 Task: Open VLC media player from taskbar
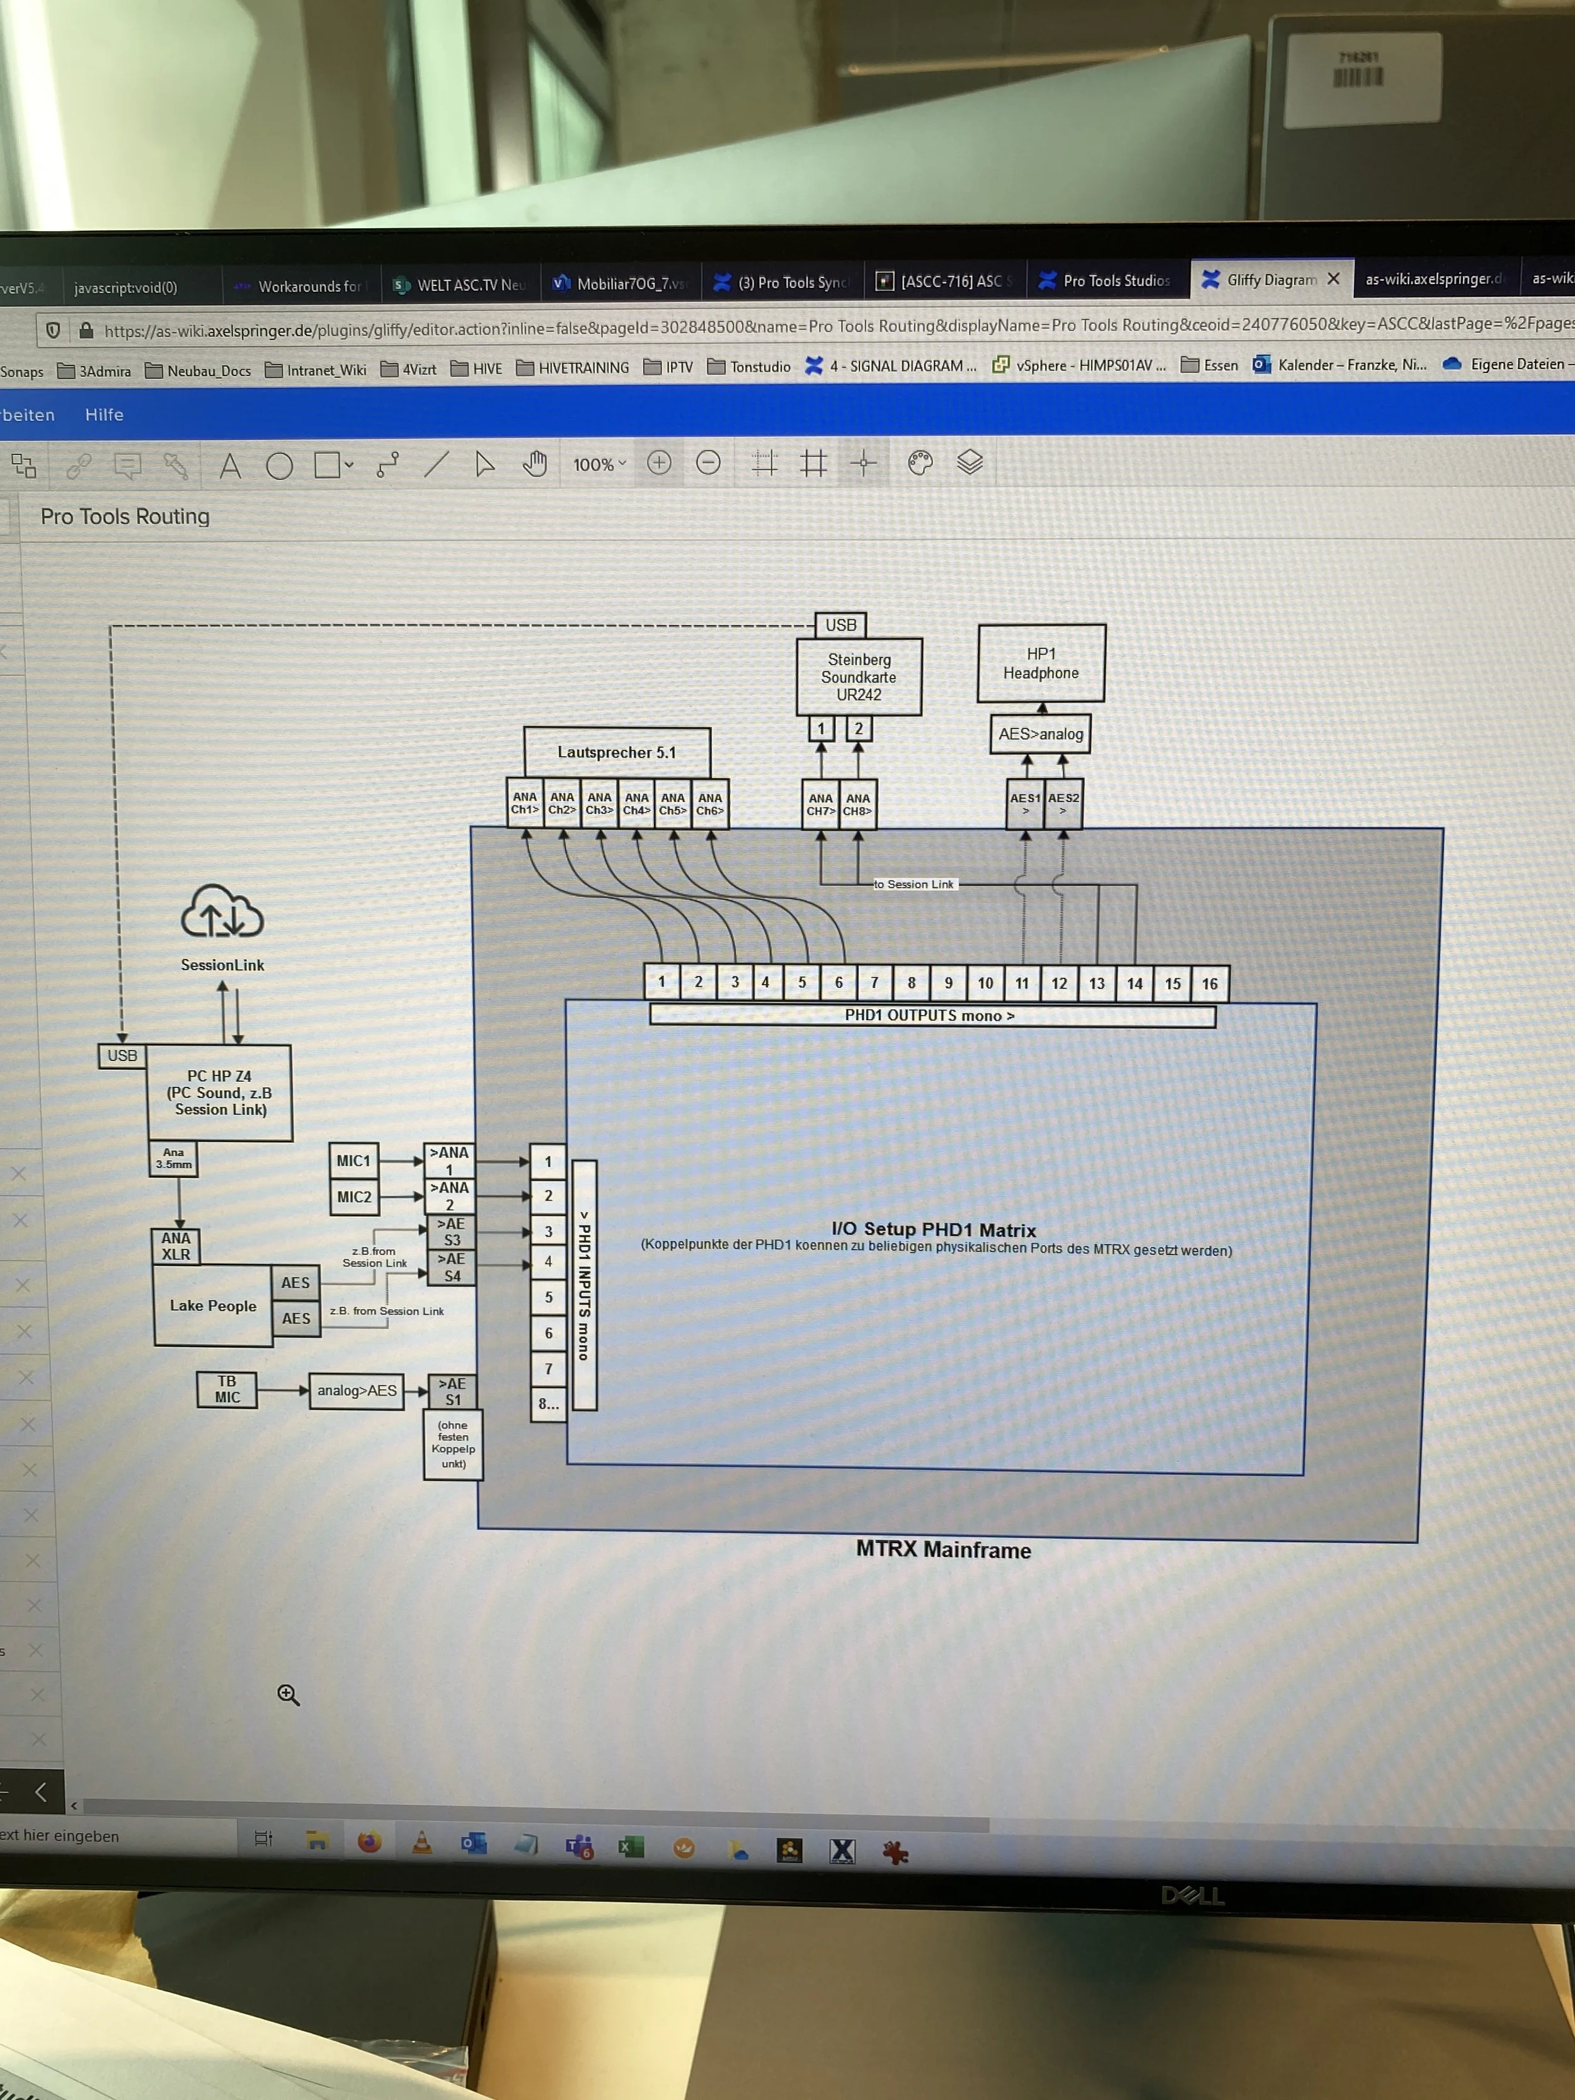coord(423,1844)
